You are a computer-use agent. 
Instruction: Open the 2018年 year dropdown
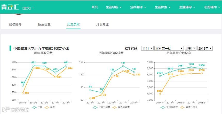[205, 48]
